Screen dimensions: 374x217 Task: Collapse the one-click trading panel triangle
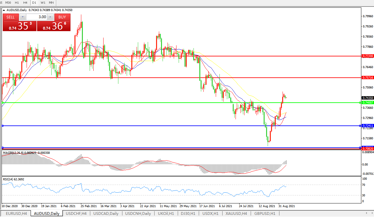click(4, 10)
